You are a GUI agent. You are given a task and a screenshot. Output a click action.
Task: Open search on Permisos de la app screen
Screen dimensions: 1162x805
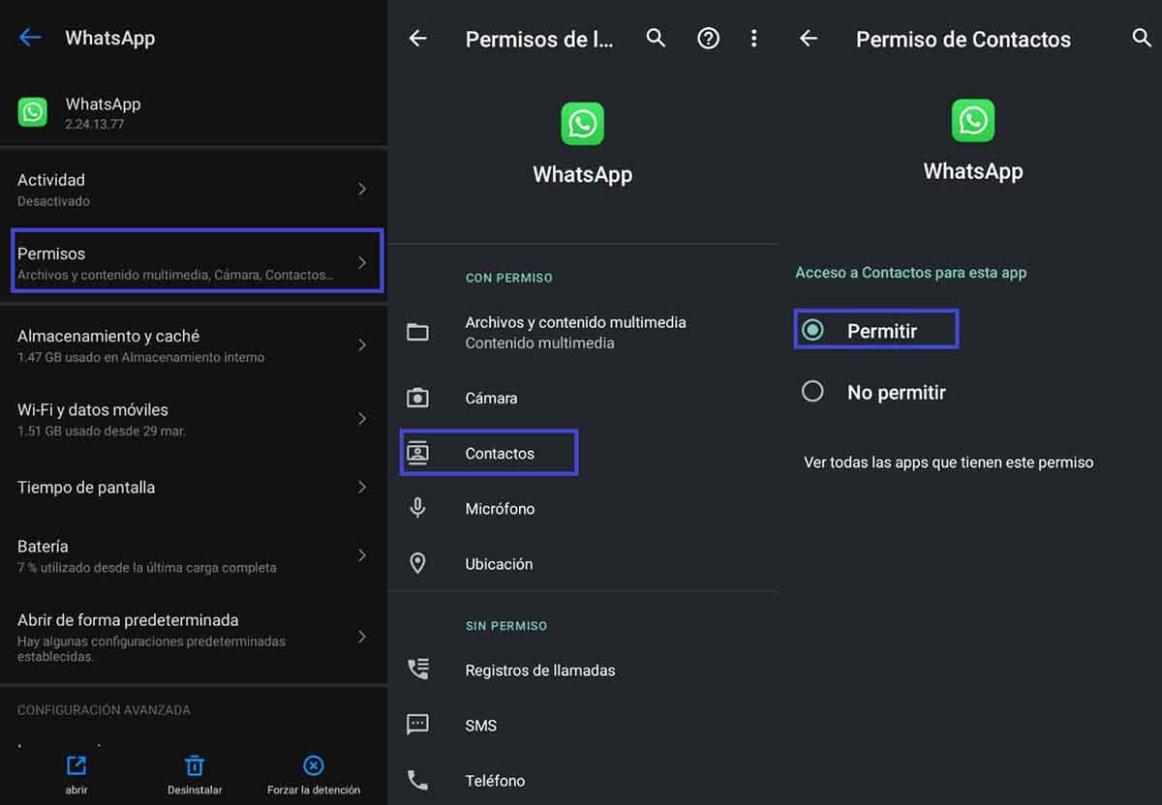[x=656, y=39]
